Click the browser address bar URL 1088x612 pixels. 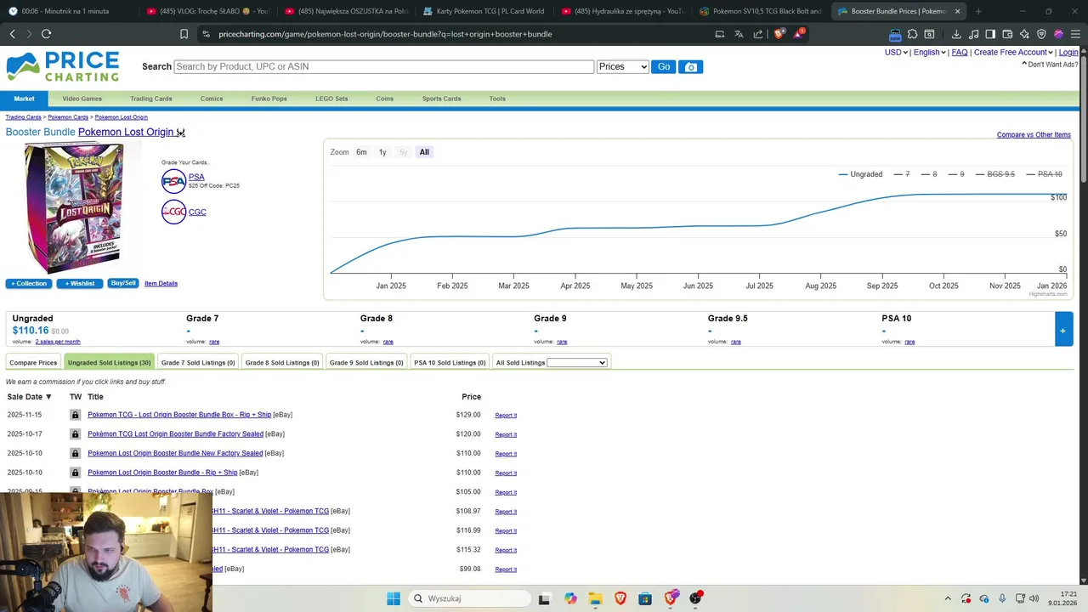[385, 34]
